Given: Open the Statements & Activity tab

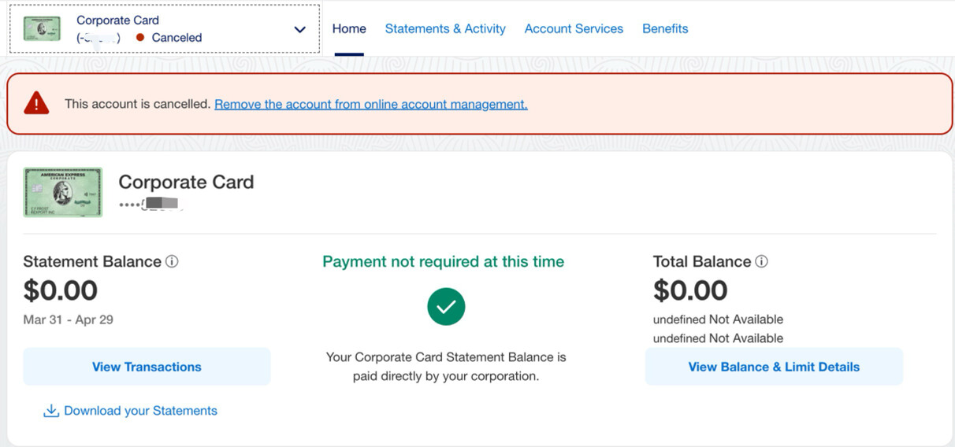Looking at the screenshot, I should 445,29.
